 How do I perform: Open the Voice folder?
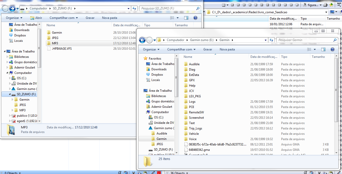point(193,139)
